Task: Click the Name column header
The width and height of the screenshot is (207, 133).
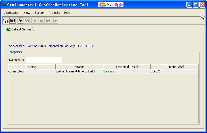Action: click(32, 67)
